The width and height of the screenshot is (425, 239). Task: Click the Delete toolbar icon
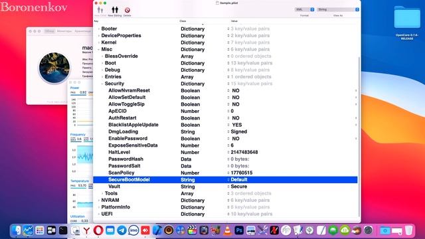[127, 10]
